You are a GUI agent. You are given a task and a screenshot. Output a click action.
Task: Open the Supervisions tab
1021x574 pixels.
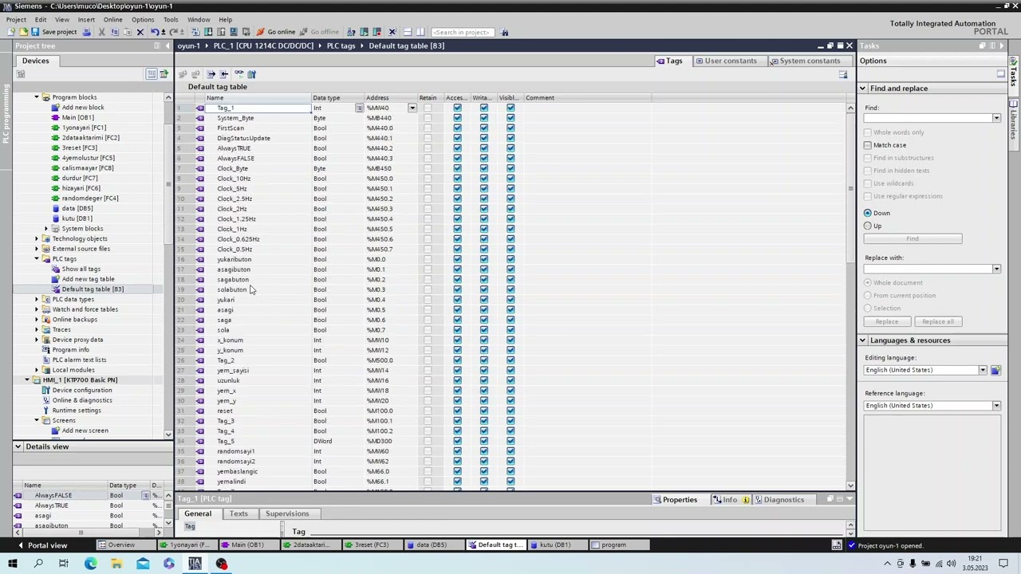(x=287, y=513)
